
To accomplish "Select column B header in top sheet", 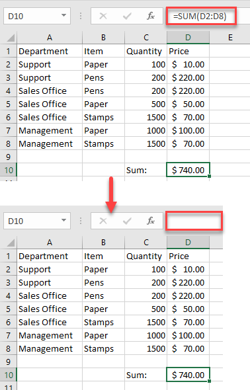I will click(103, 38).
